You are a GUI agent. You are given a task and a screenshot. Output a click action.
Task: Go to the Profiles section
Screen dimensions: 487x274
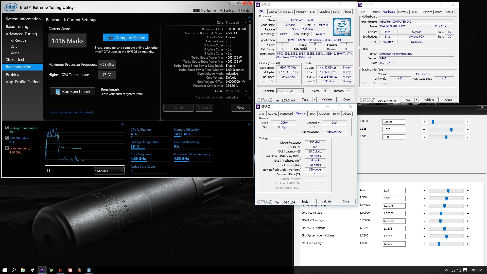tap(12, 74)
